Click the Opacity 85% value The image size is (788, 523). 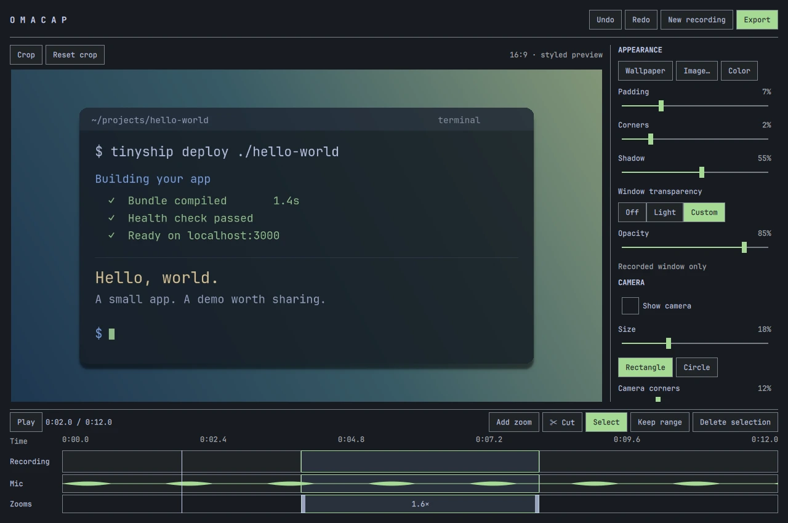(x=765, y=233)
